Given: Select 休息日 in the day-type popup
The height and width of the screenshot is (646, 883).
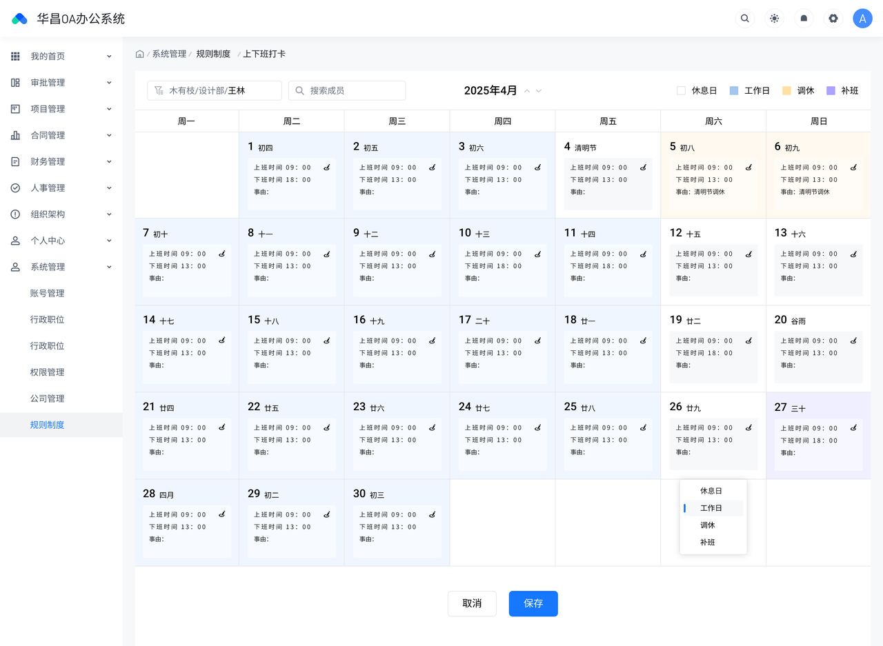Looking at the screenshot, I should [711, 491].
